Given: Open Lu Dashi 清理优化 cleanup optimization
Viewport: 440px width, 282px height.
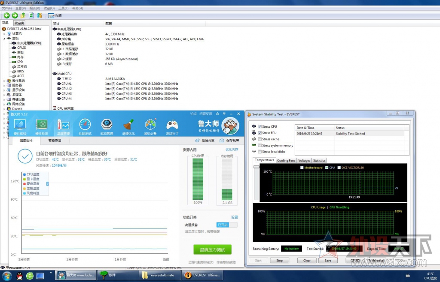Looking at the screenshot, I should coord(128,127).
